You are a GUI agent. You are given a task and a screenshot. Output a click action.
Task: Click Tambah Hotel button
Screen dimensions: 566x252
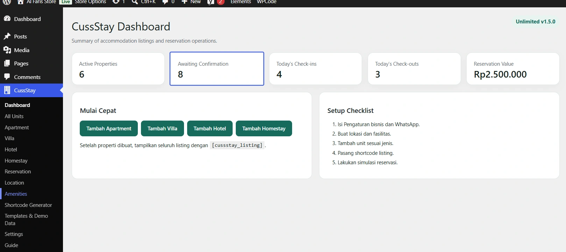[x=210, y=129]
